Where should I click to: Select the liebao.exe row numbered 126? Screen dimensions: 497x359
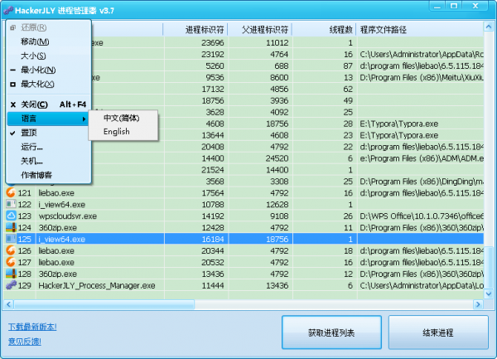tap(244, 250)
